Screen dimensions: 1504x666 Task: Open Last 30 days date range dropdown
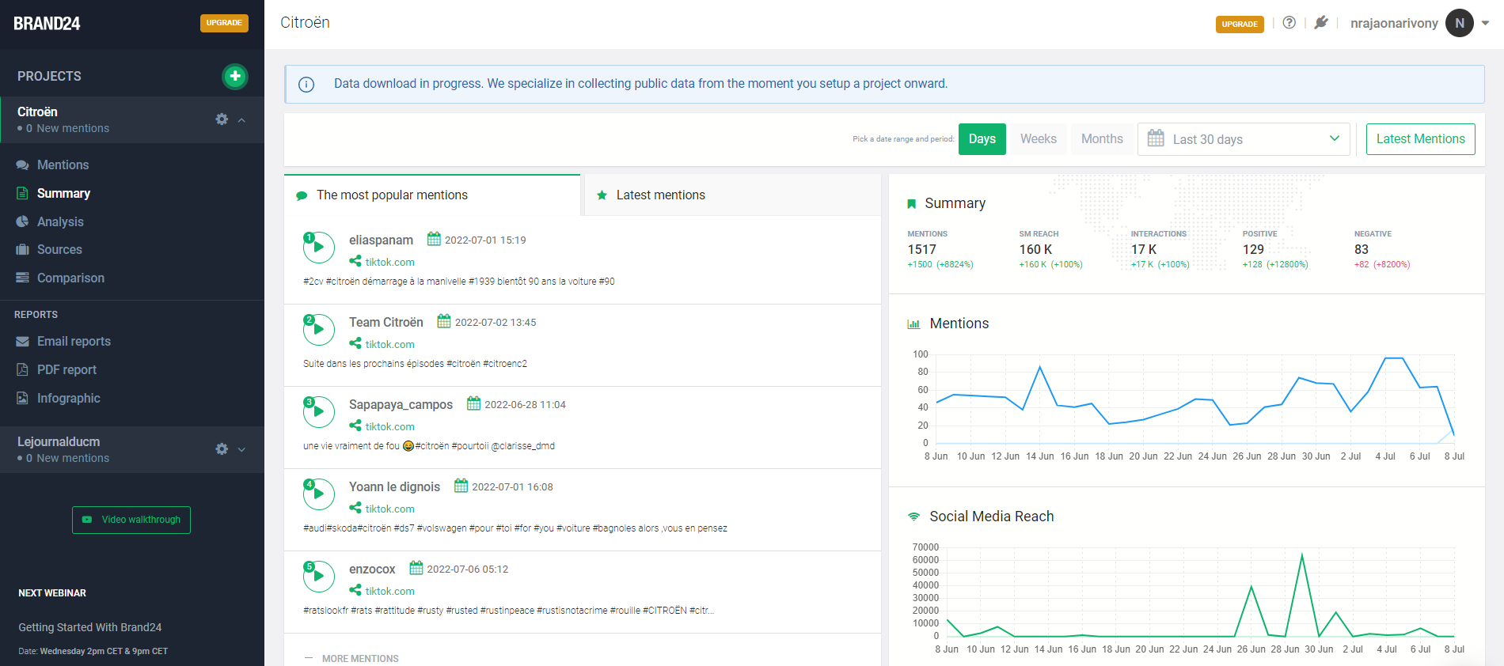coord(1244,139)
